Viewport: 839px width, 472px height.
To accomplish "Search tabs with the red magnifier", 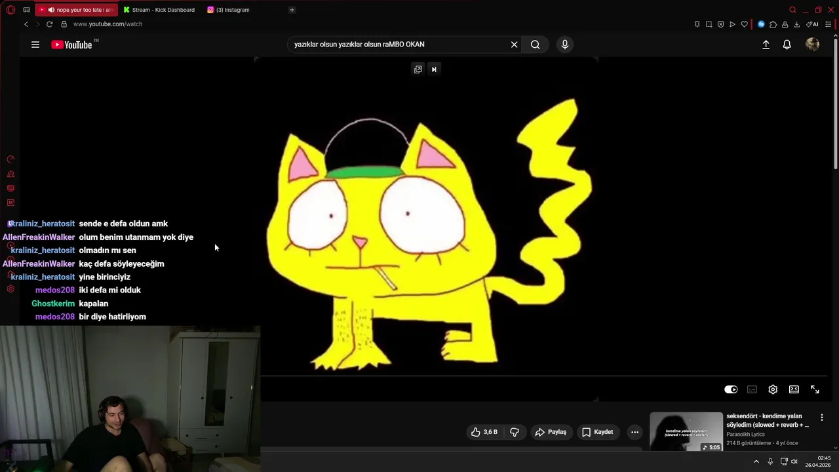I will tap(792, 10).
